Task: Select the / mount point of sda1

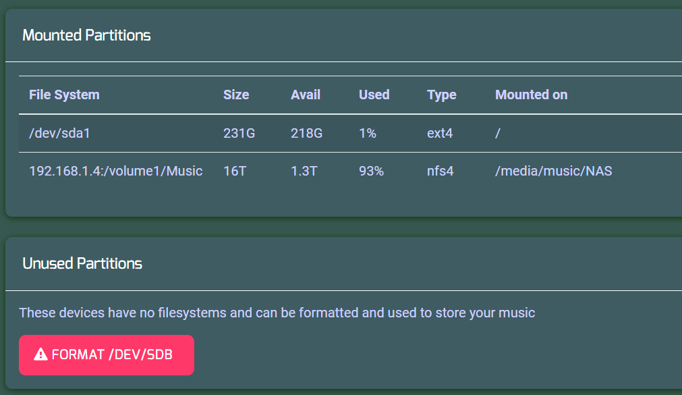Action: tap(498, 133)
